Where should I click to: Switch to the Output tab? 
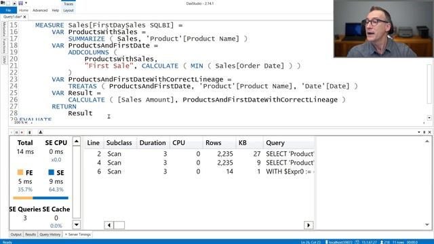tap(16, 235)
